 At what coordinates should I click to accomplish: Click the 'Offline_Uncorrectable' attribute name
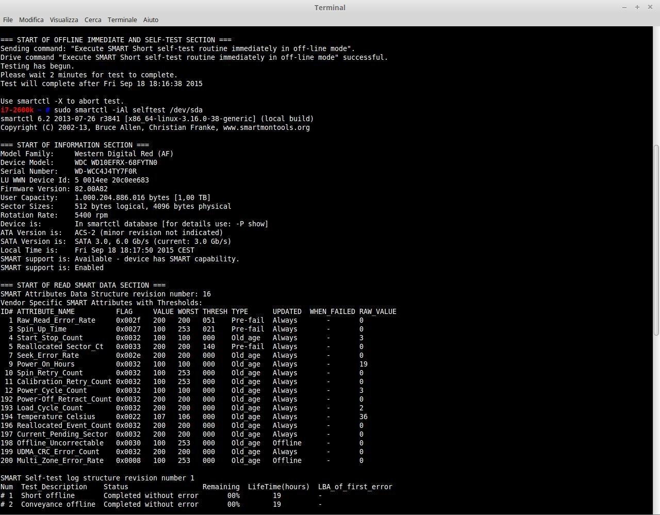60,443
